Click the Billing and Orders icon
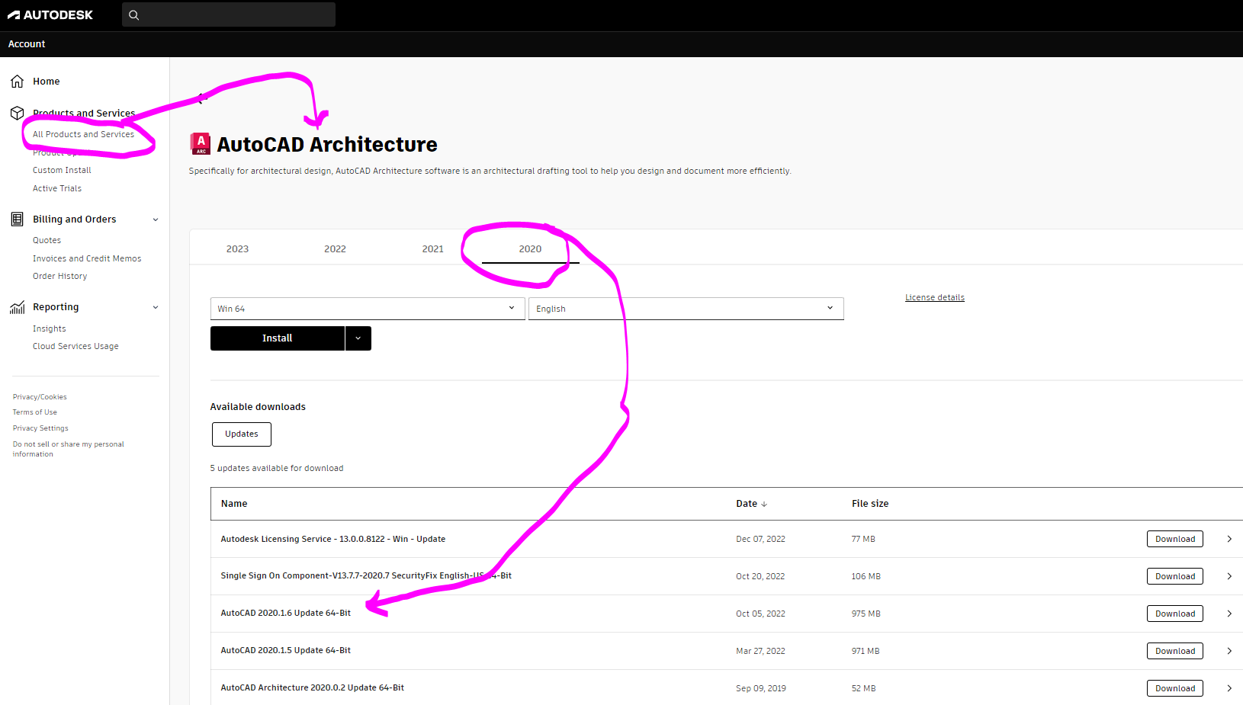 tap(17, 219)
